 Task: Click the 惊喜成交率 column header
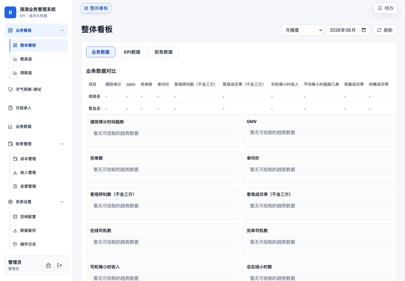[x=354, y=84]
